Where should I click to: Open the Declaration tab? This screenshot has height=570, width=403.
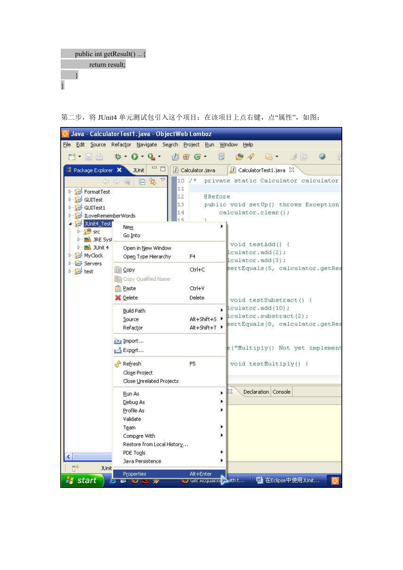coord(256,392)
